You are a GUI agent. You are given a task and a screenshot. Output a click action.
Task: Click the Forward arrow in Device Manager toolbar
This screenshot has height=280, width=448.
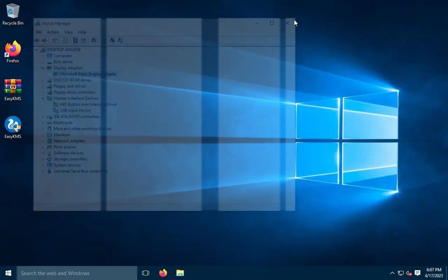[x=44, y=40]
